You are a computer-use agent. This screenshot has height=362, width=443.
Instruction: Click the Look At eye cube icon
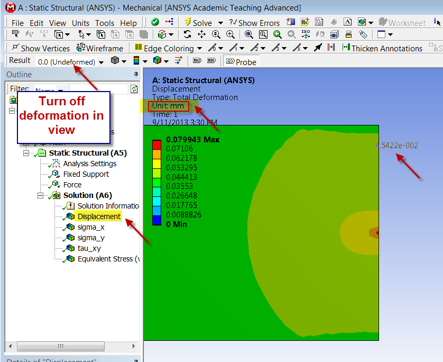coord(334,34)
